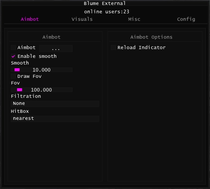This screenshot has width=210, height=189.
Task: Switch to the Visuals tab
Action: point(82,19)
